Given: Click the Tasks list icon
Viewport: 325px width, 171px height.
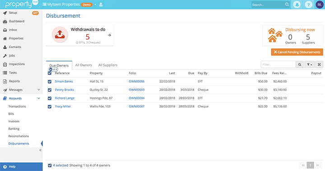Looking at the screenshot, I should tap(5, 73).
